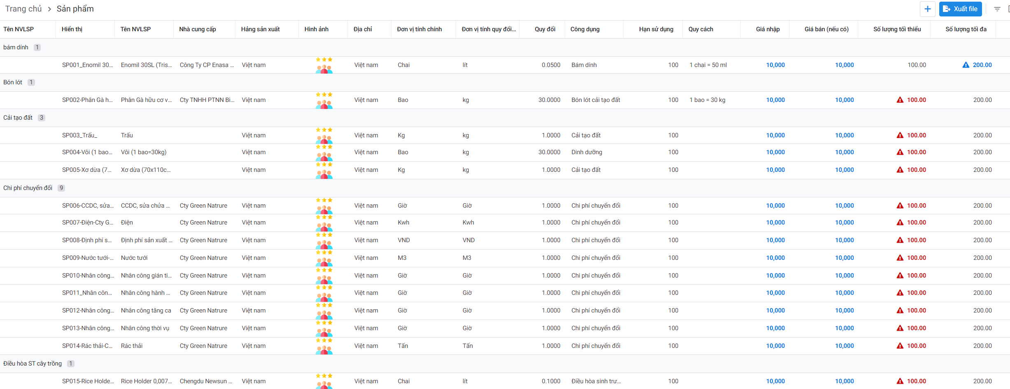1010x389 pixels.
Task: Click the Hạn sử dụng column header
Action: pos(656,29)
